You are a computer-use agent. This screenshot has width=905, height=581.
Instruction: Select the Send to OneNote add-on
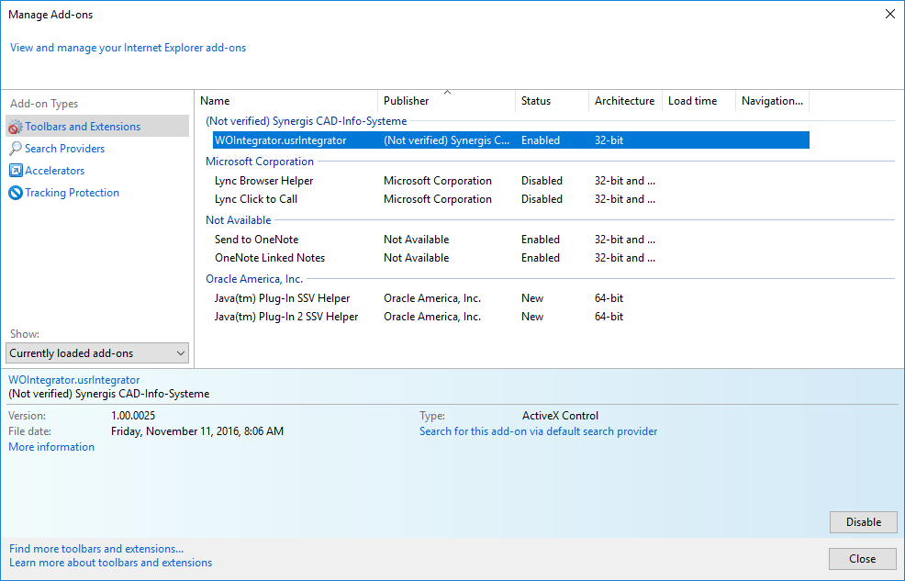260,239
